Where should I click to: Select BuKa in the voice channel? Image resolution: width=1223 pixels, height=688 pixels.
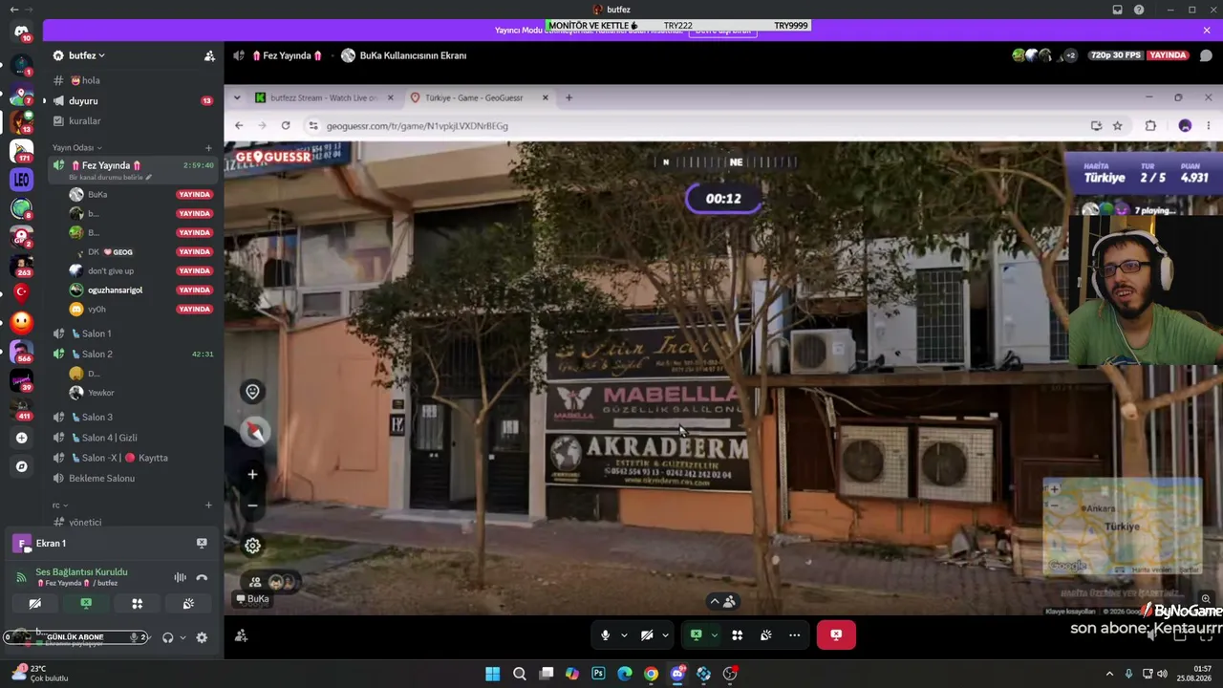coord(97,194)
